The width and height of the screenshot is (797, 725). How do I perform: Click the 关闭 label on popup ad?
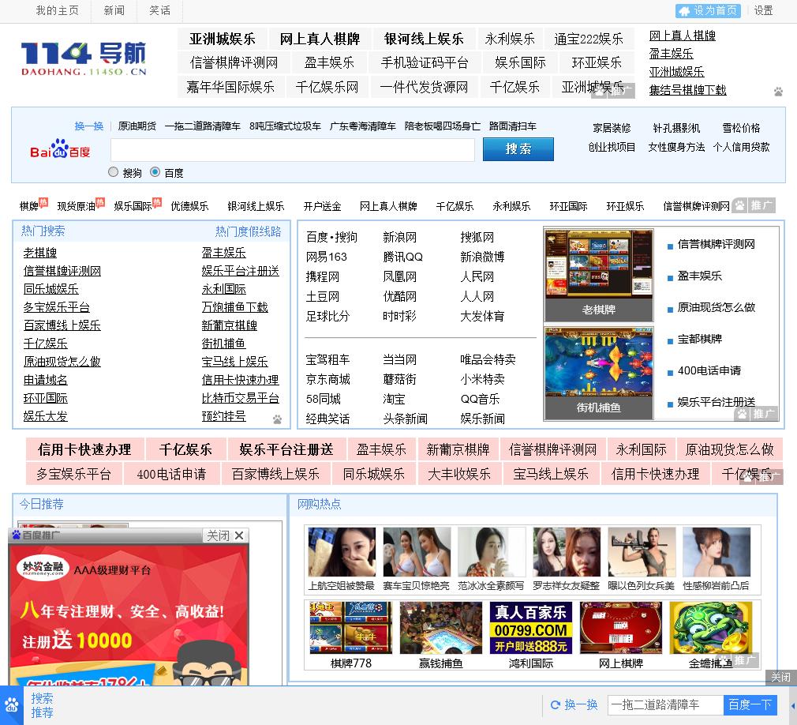[218, 535]
